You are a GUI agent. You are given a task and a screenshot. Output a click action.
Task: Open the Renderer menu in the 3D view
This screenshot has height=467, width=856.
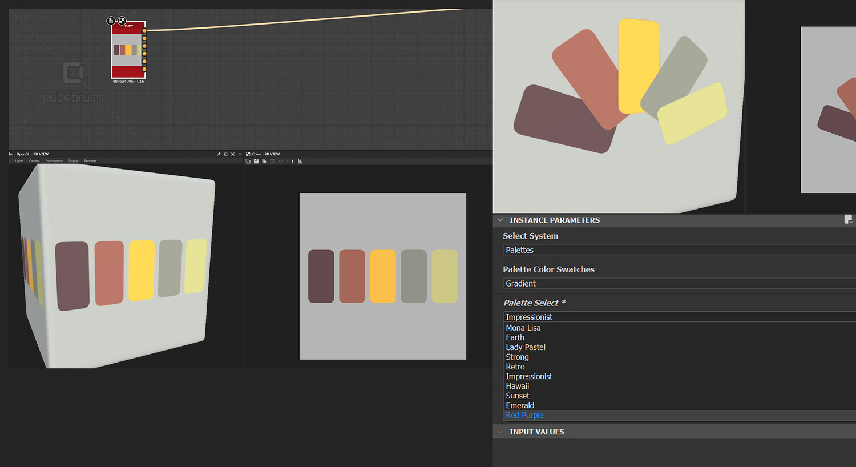pyautogui.click(x=90, y=160)
